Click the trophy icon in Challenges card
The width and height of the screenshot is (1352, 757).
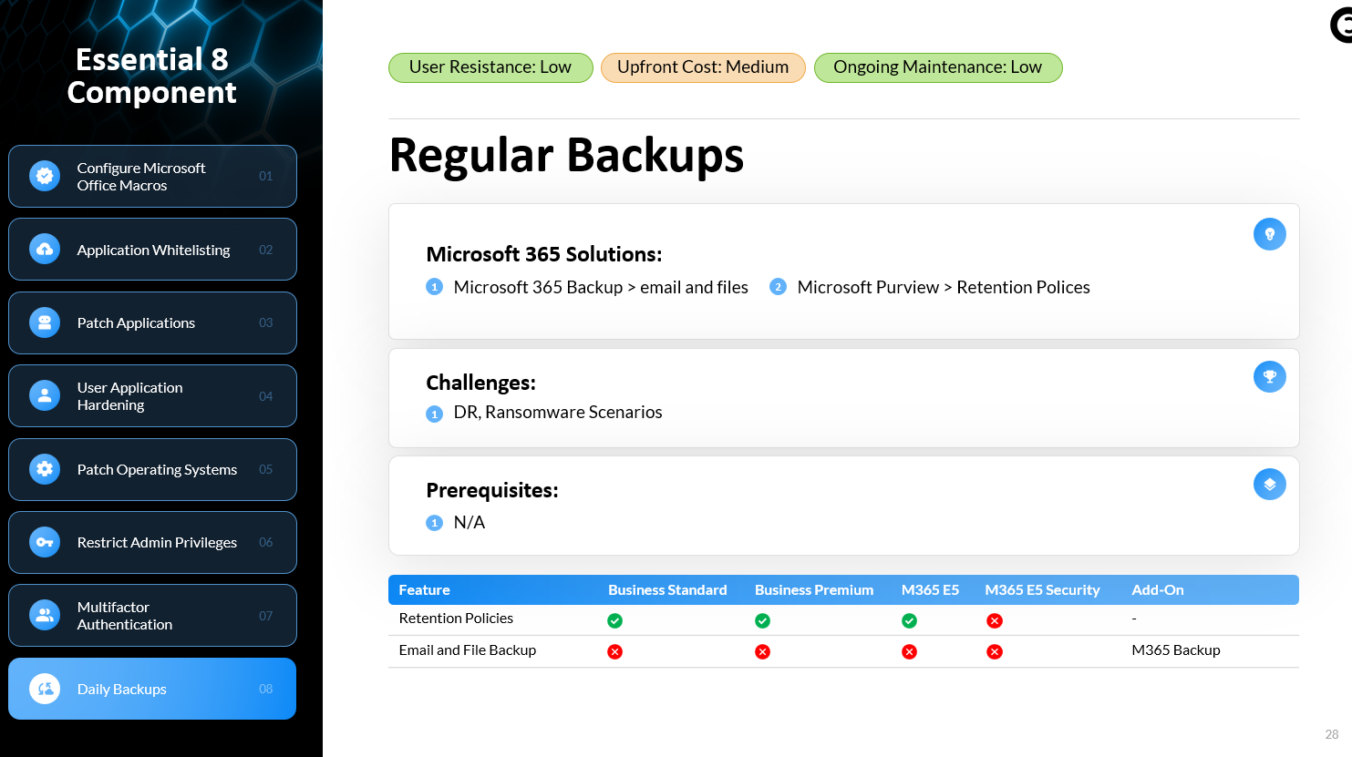[1269, 376]
